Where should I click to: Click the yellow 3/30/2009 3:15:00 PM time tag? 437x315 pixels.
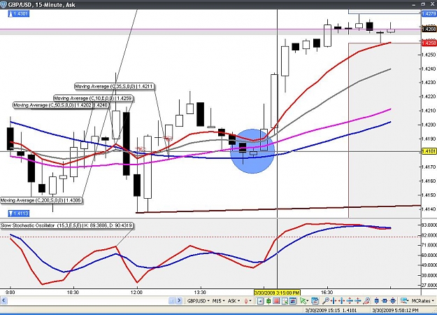[x=277, y=293]
